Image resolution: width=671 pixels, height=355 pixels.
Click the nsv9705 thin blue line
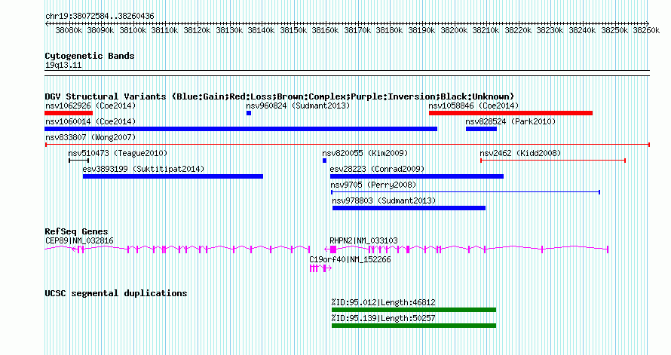coord(466,192)
